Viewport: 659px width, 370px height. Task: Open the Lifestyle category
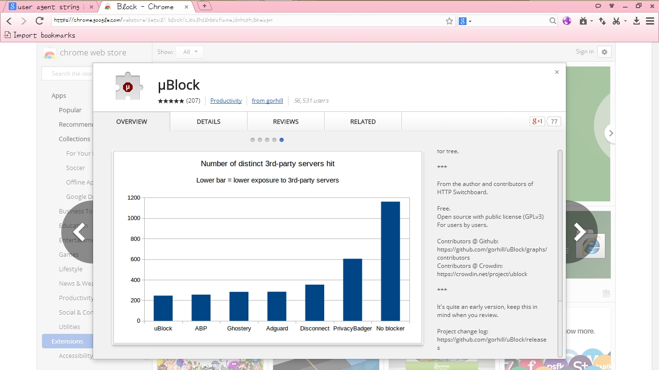pos(70,269)
